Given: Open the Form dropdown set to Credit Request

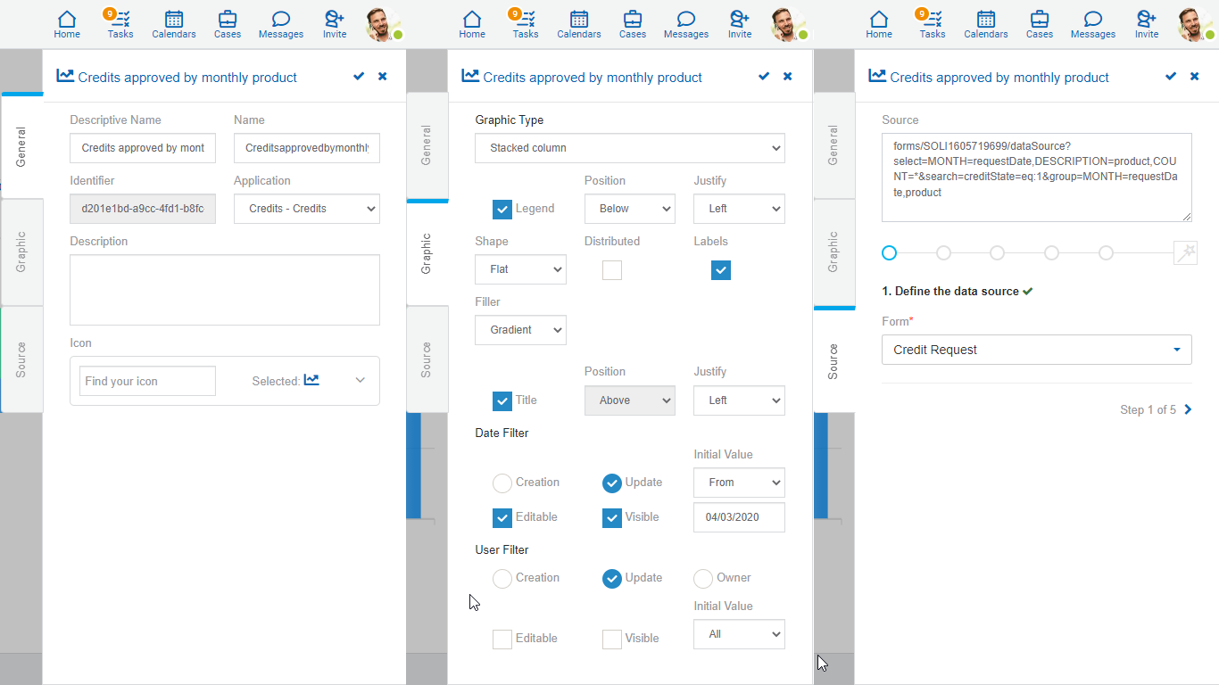Looking at the screenshot, I should tap(1036, 350).
